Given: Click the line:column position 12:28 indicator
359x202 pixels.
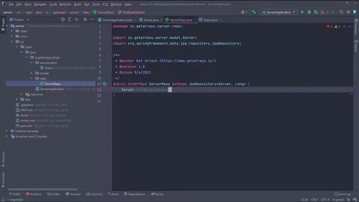Looking at the screenshot, I should pyautogui.click(x=304, y=200).
